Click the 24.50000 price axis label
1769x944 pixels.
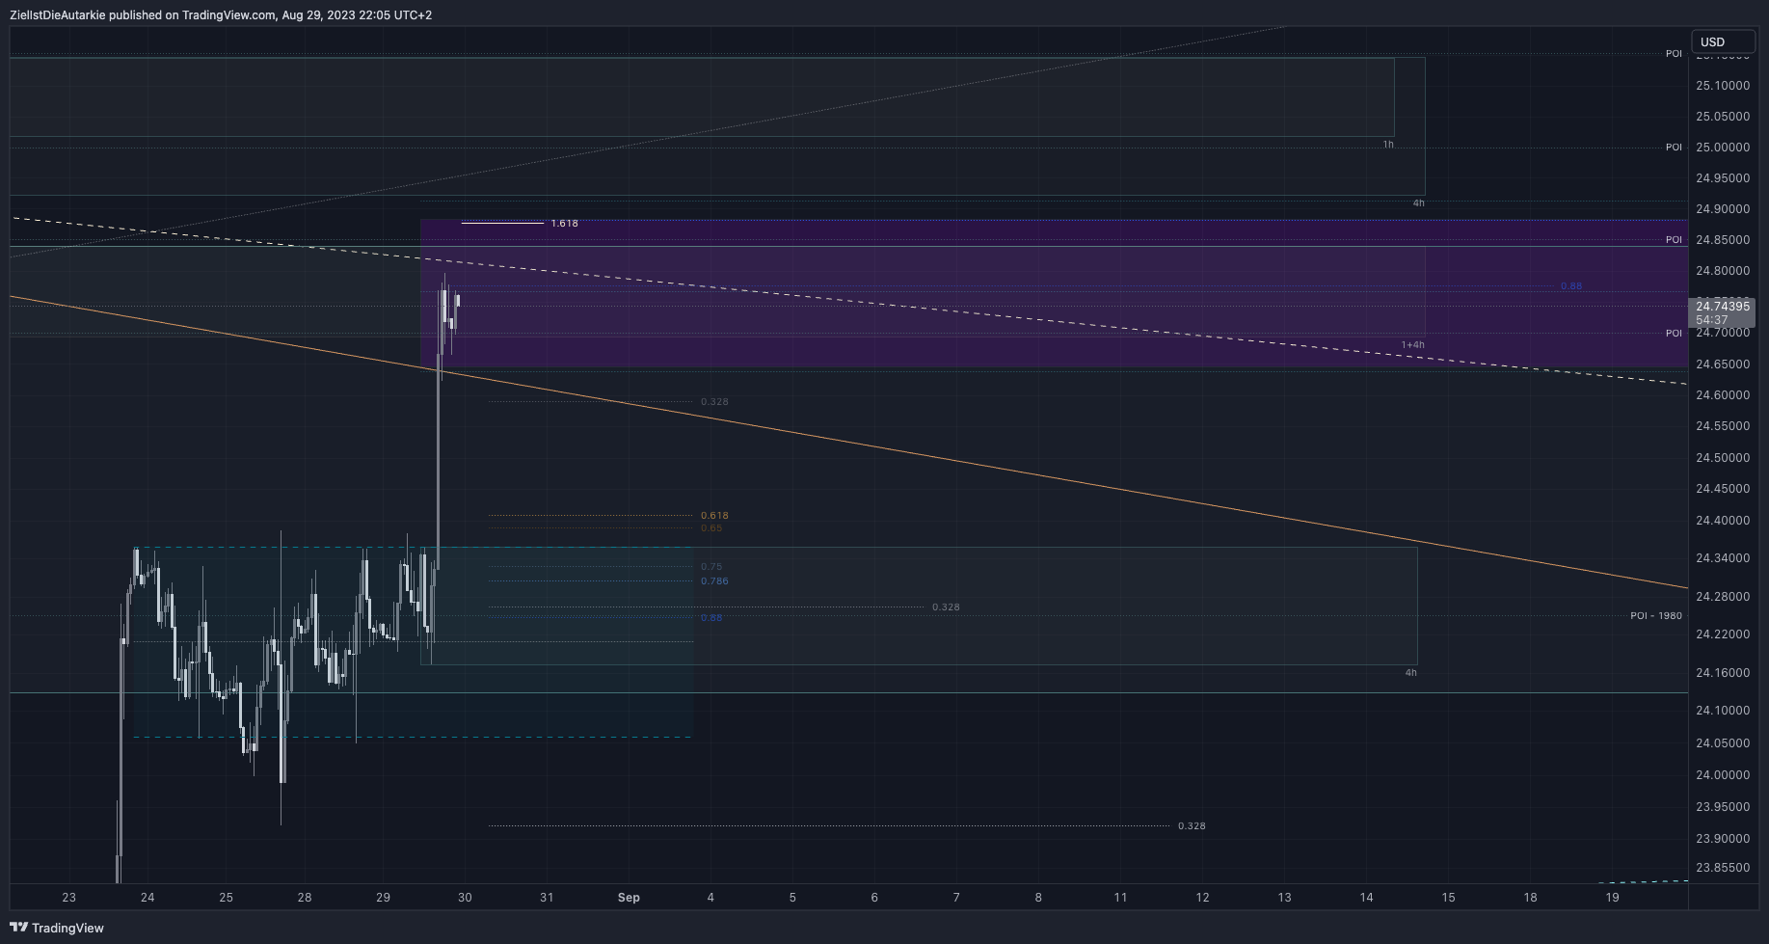click(1723, 458)
